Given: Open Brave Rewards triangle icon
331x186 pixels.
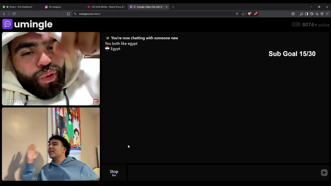Looking at the screenshot, I should 255,13.
